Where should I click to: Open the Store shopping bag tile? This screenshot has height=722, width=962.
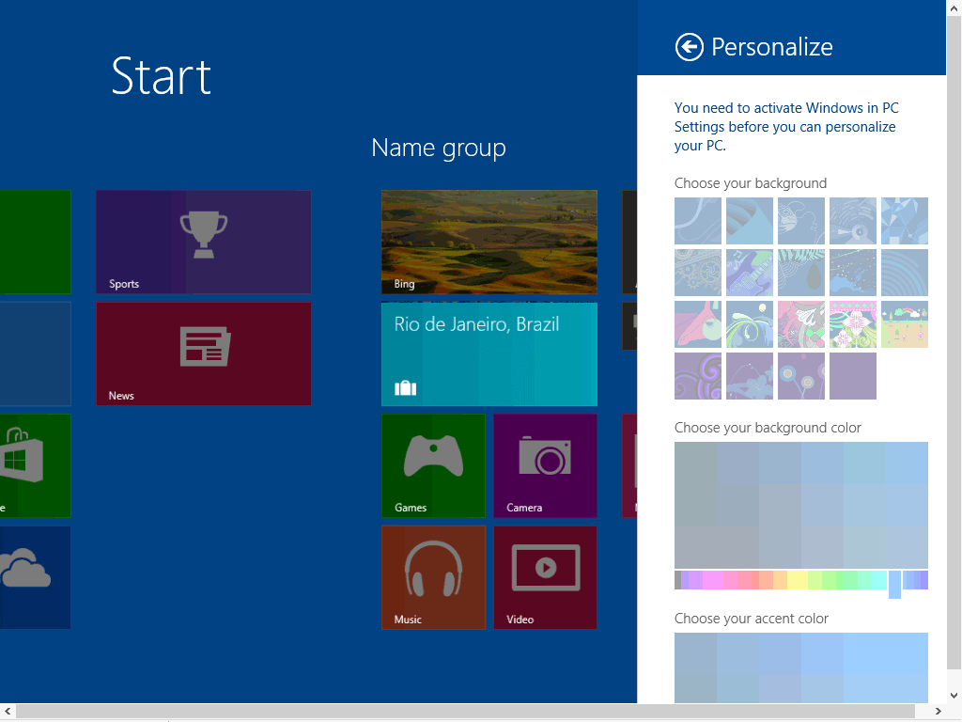coord(35,465)
